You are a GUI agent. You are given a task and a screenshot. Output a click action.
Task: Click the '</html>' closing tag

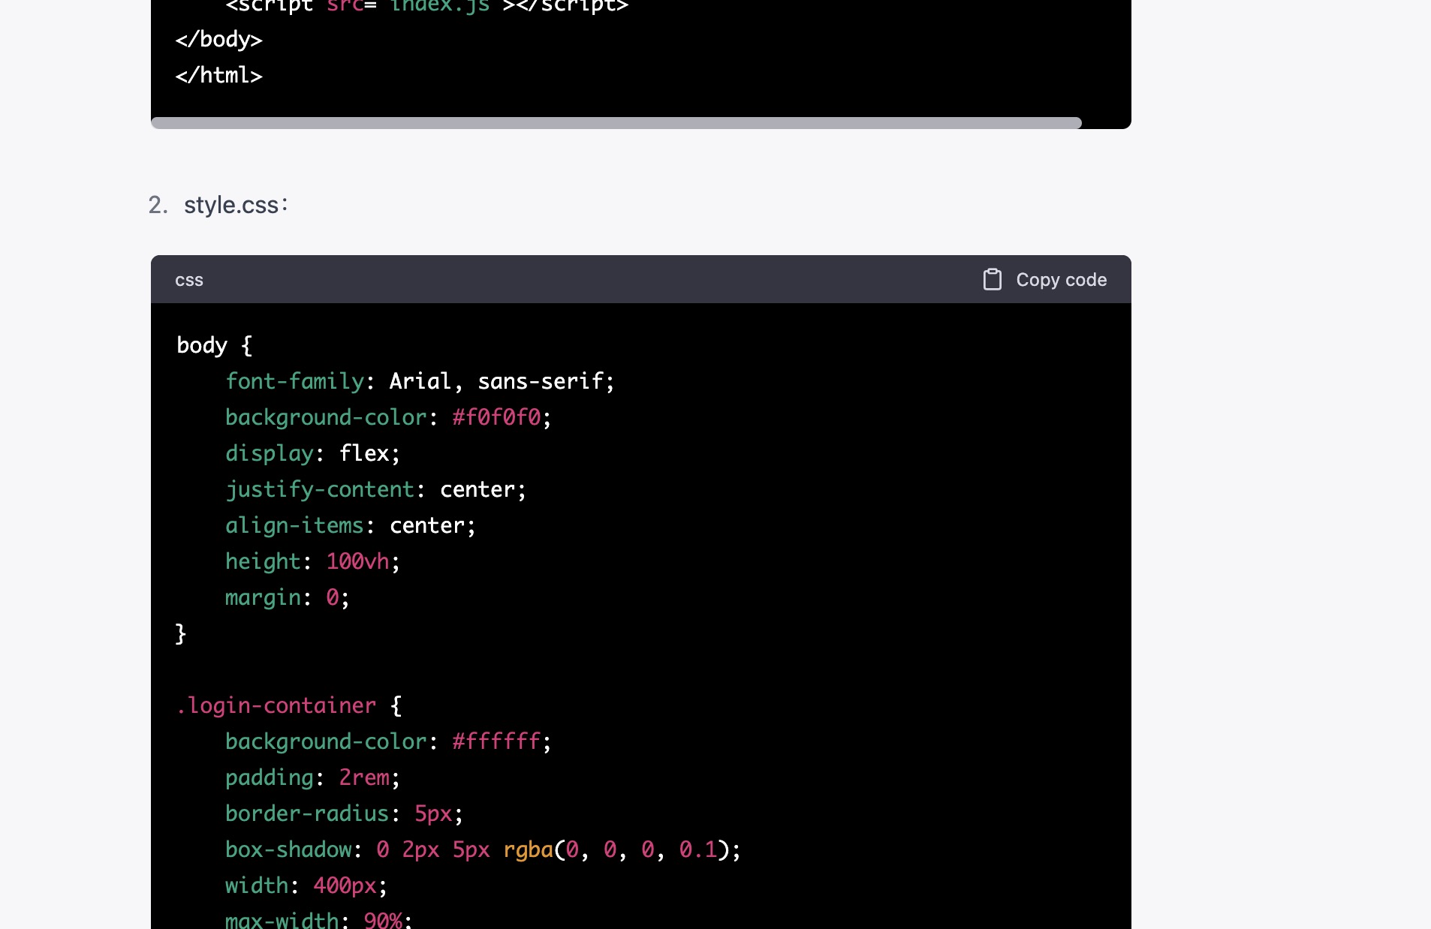point(218,75)
